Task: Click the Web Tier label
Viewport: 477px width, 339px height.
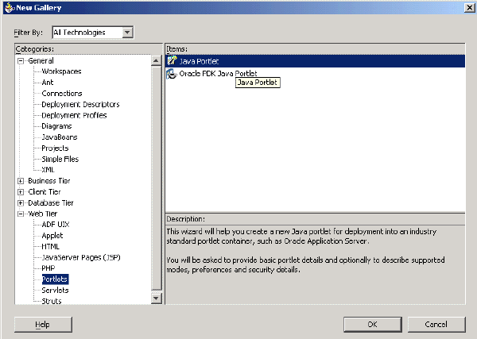Action: (x=43, y=214)
